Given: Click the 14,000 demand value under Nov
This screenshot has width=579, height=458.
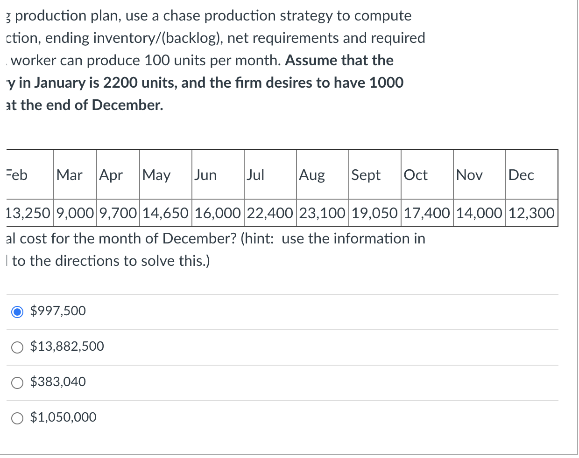Looking at the screenshot, I should coord(479,213).
